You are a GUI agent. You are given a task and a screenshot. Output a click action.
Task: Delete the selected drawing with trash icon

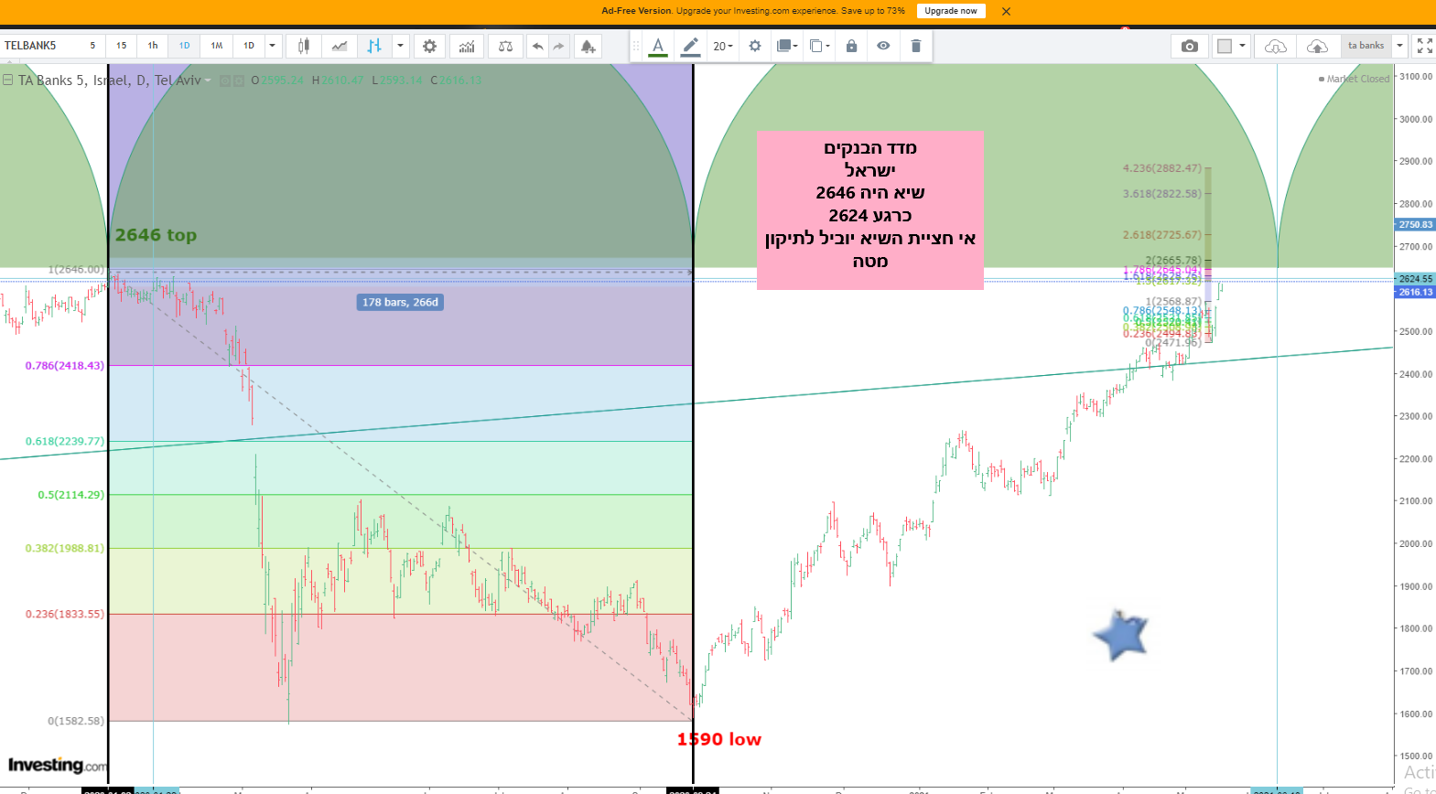pyautogui.click(x=915, y=46)
